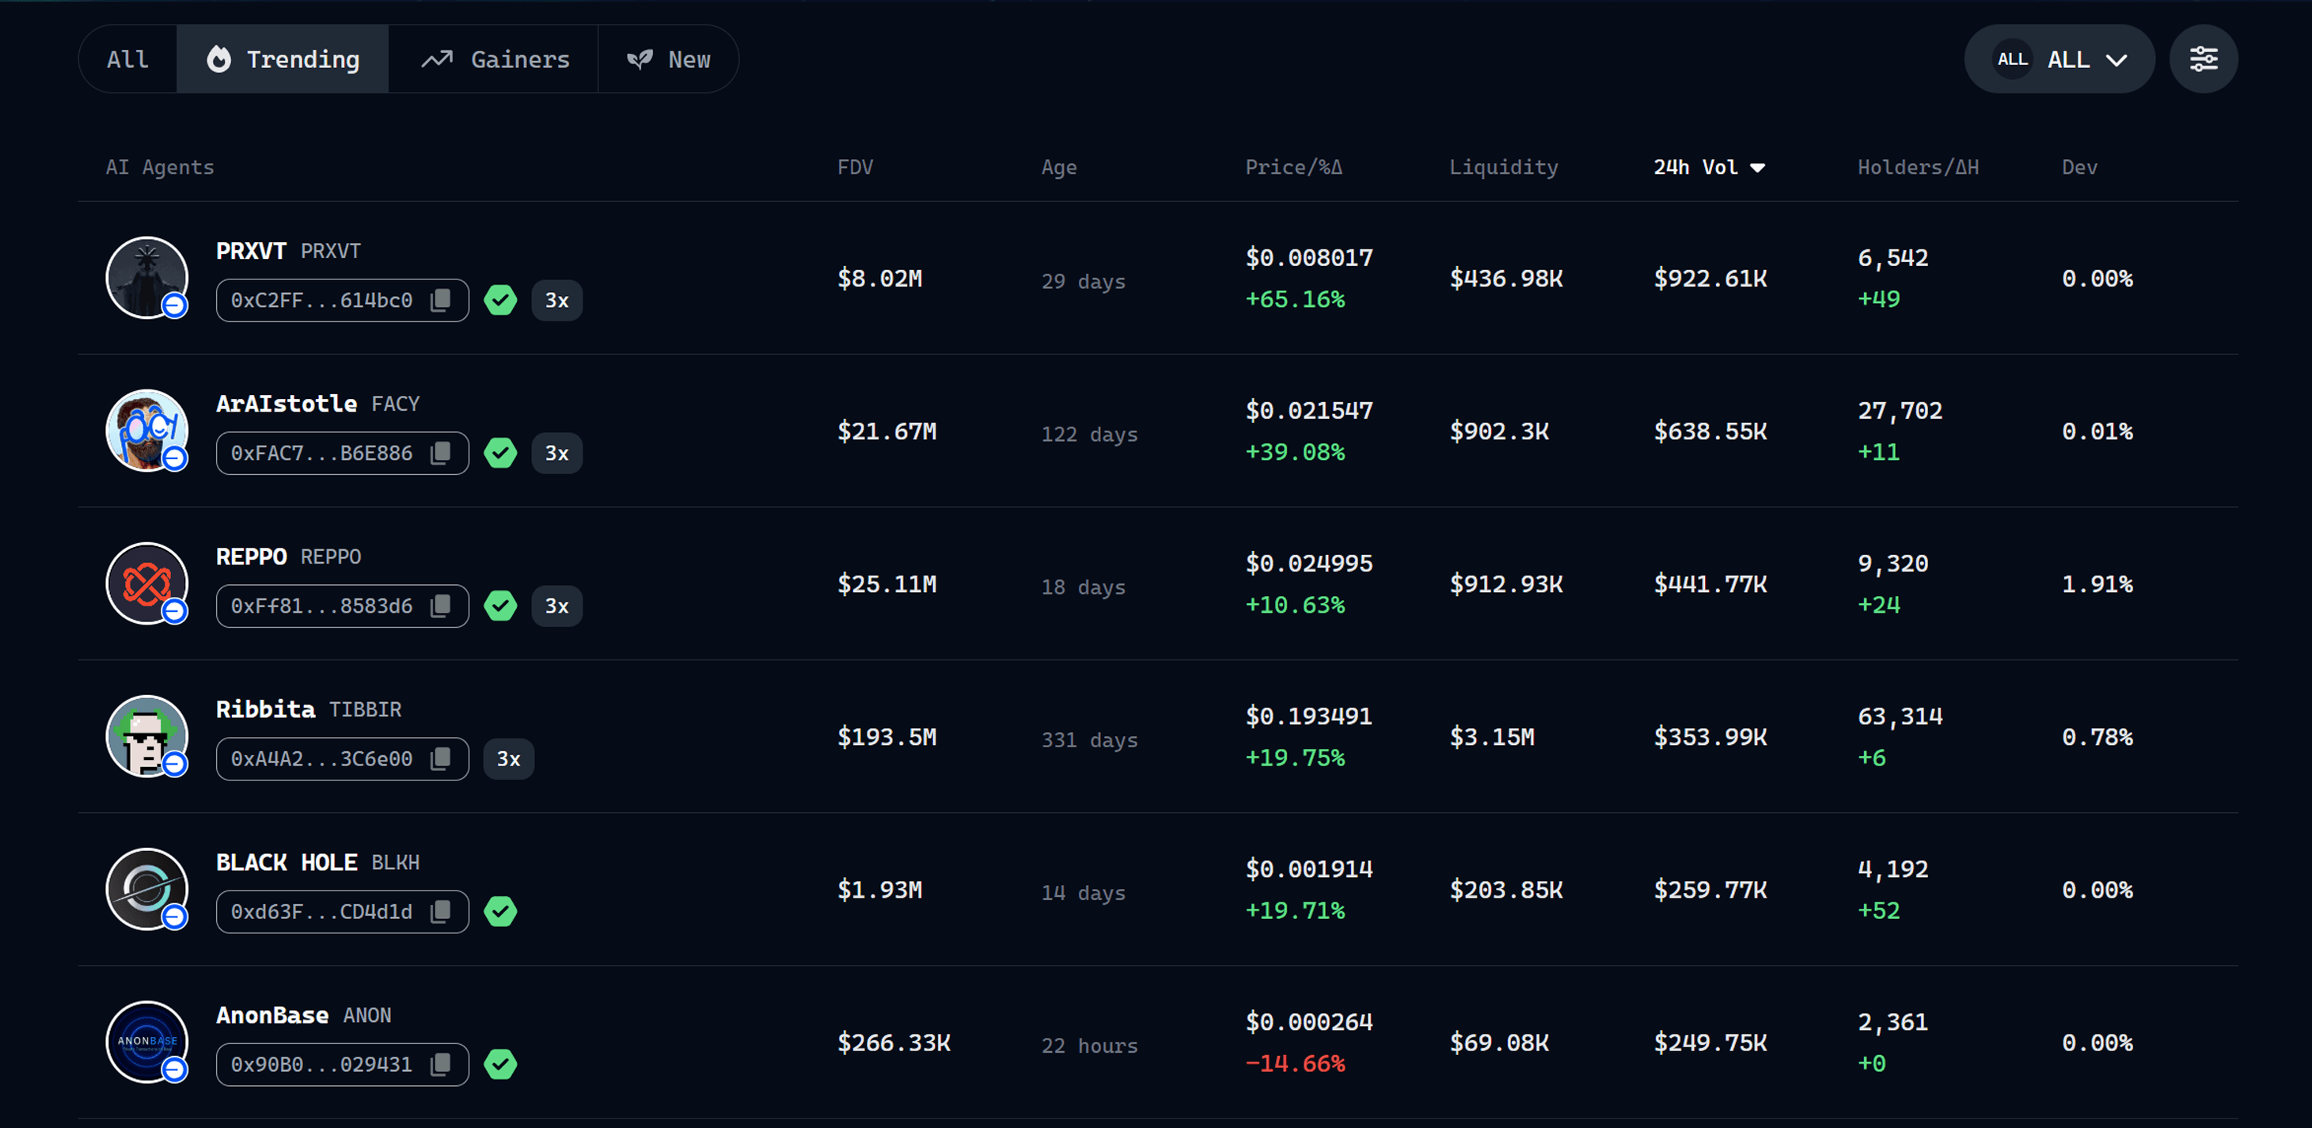
Task: Click the Ribbita 3x badge
Action: [x=508, y=759]
